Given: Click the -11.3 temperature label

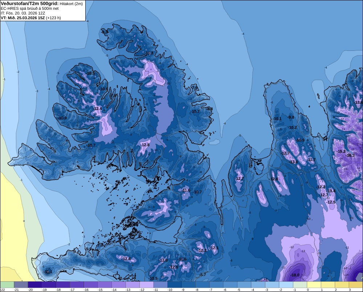Looking at the screenshot, I should [x=149, y=53].
